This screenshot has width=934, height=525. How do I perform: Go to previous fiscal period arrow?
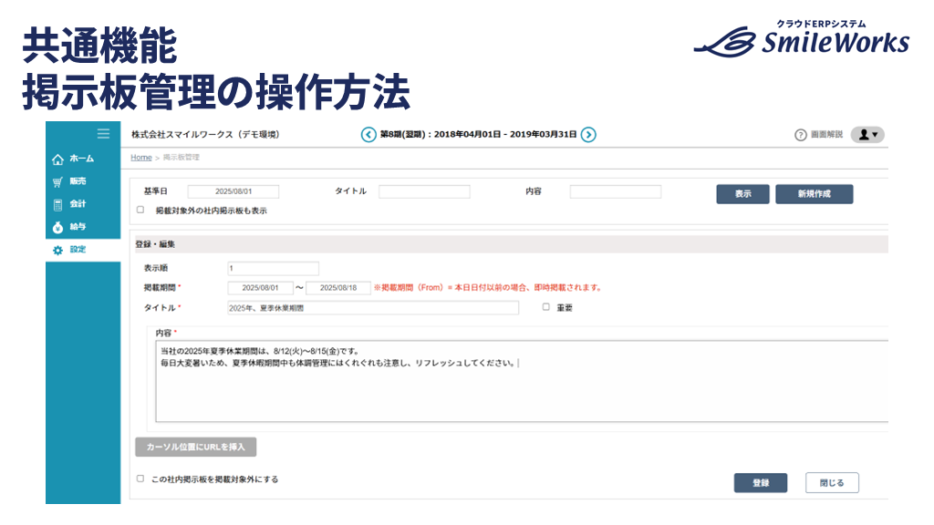click(x=368, y=135)
